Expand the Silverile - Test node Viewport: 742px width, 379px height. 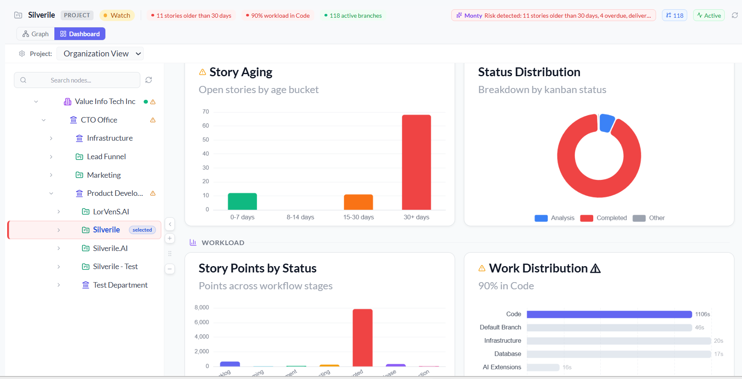click(x=59, y=267)
